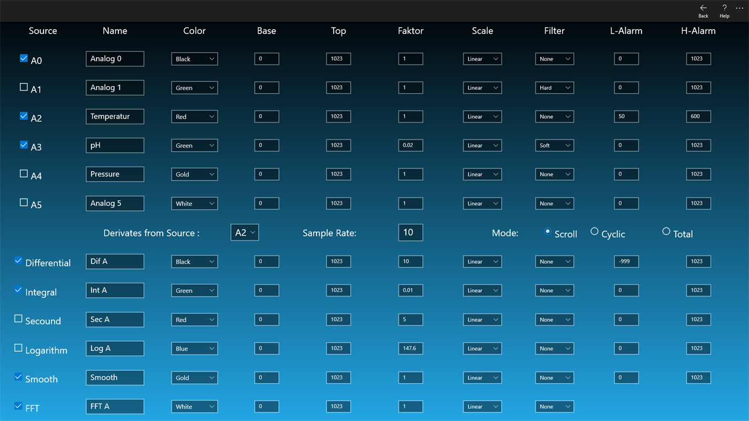Click the Dif A name field
Viewport: 749px width, 421px height.
coord(115,262)
